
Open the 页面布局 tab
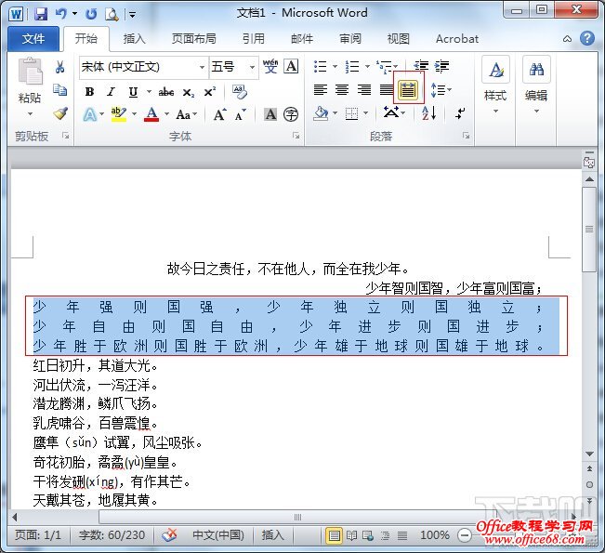(x=193, y=39)
